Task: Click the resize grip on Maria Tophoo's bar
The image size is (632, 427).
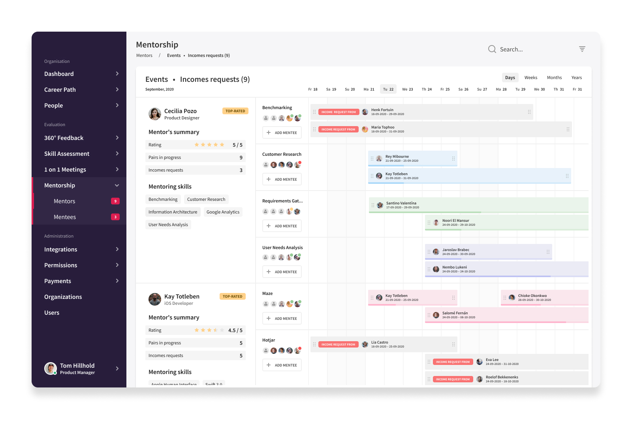Action: pyautogui.click(x=568, y=129)
